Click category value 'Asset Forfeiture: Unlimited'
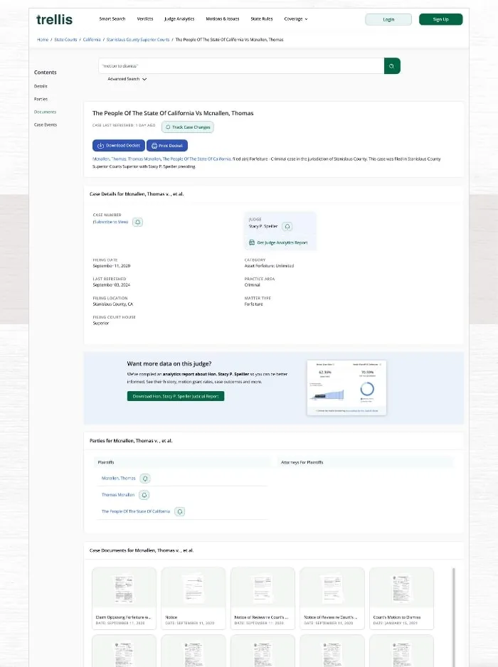The width and height of the screenshot is (498, 667). click(x=269, y=266)
